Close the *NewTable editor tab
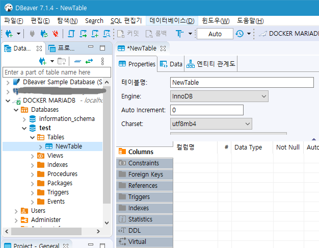319x248 pixels. pos(163,48)
